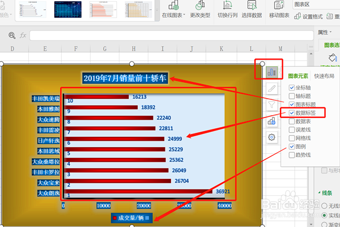Select the 无线条 no line radio button
Image resolution: width=340 pixels, height=227 pixels.
coord(324,205)
